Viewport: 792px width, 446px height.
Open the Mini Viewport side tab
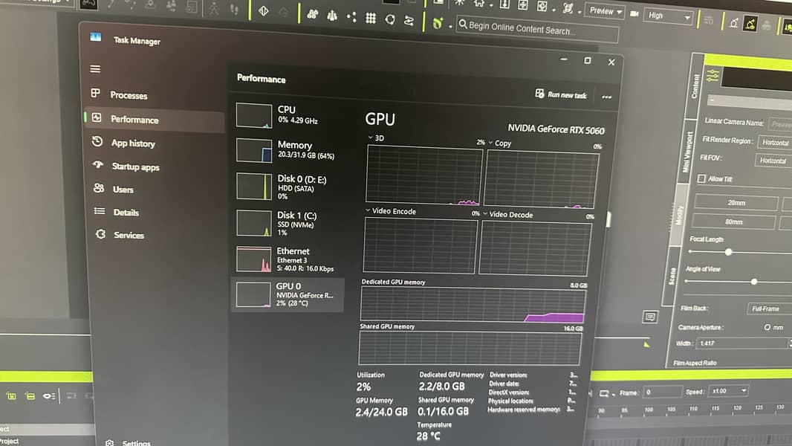[687, 152]
